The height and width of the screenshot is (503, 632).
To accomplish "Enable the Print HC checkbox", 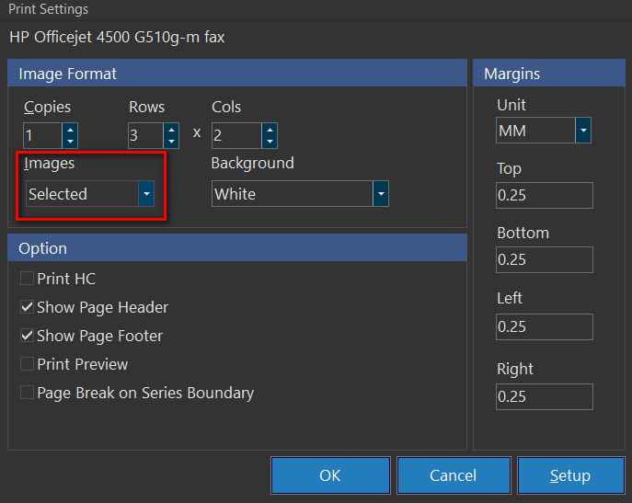I will click(28, 279).
